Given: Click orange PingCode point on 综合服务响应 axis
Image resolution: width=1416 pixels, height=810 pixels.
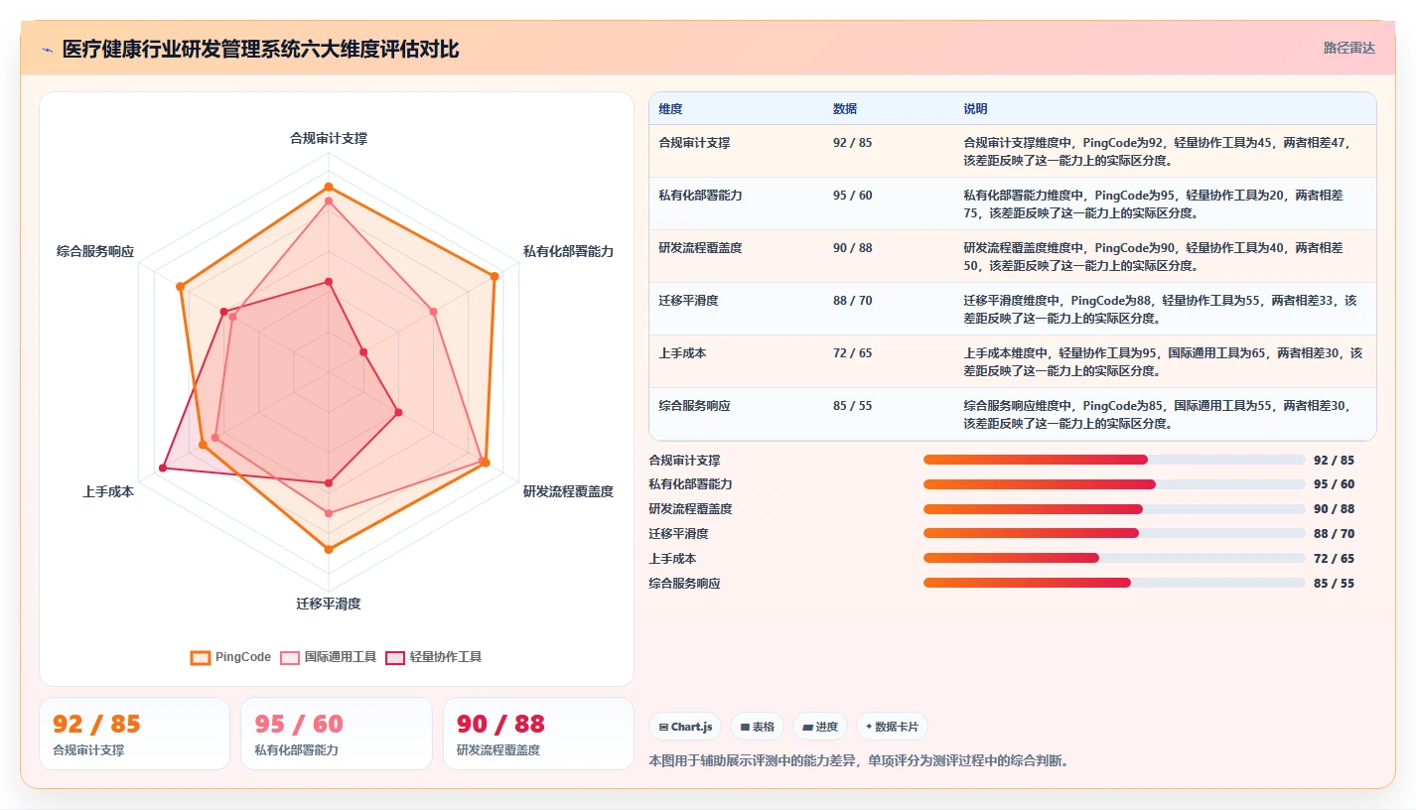Looking at the screenshot, I should click(180, 287).
